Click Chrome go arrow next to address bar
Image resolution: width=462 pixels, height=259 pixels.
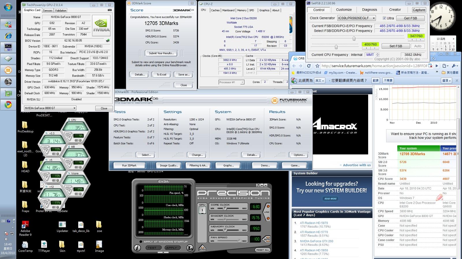(437, 66)
